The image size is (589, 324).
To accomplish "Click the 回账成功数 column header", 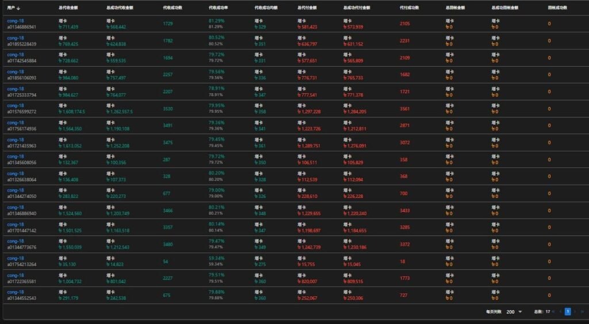I will [x=557, y=8].
